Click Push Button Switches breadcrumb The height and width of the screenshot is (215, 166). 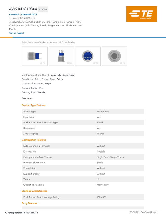pos(66,42)
